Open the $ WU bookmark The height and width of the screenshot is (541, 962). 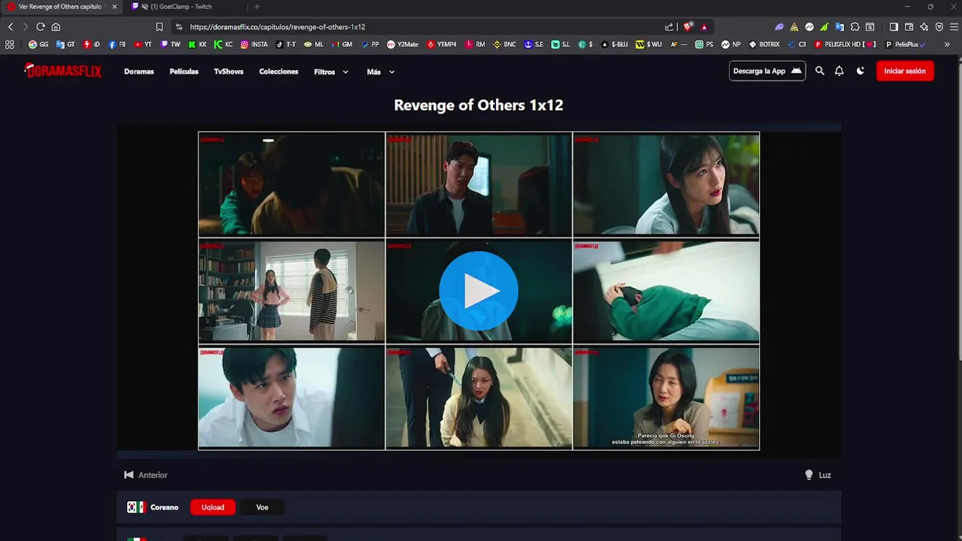[x=649, y=44]
